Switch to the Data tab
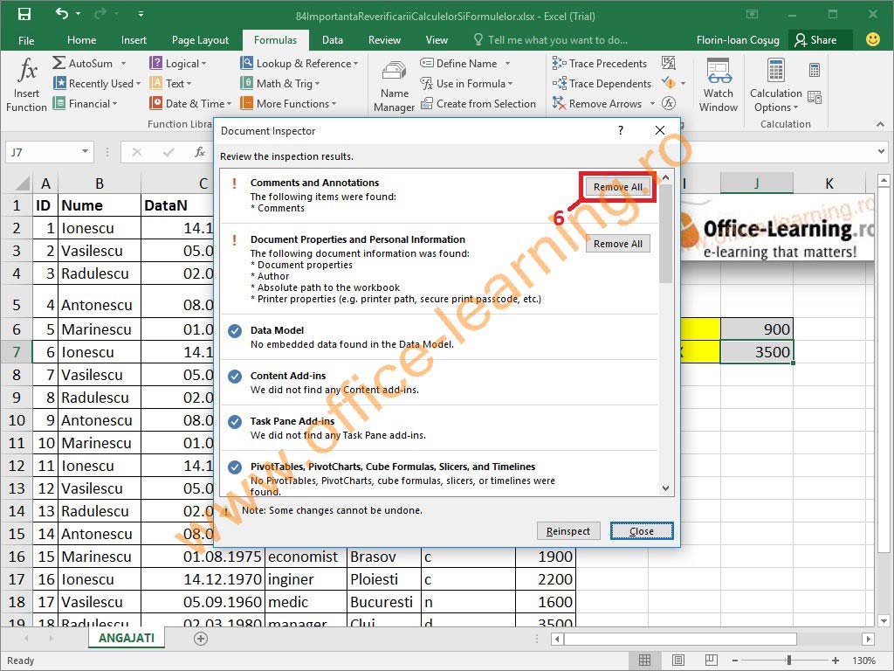Image resolution: width=894 pixels, height=671 pixels. (333, 40)
